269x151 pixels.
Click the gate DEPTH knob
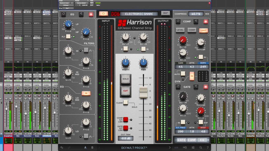pyautogui.click(x=183, y=96)
